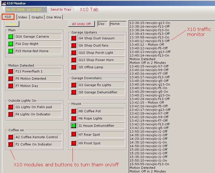215x173 pixels.
Task: Select the G4 Shop Dust Vacuum label
Action: coord(101,38)
